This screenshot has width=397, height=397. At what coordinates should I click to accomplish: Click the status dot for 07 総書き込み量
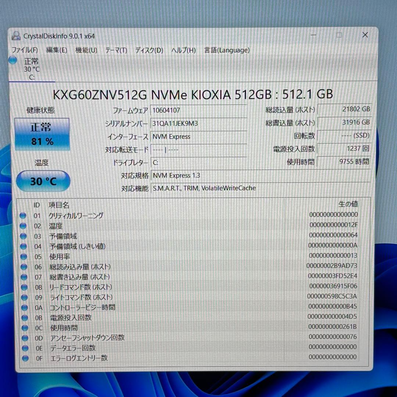pos(24,277)
